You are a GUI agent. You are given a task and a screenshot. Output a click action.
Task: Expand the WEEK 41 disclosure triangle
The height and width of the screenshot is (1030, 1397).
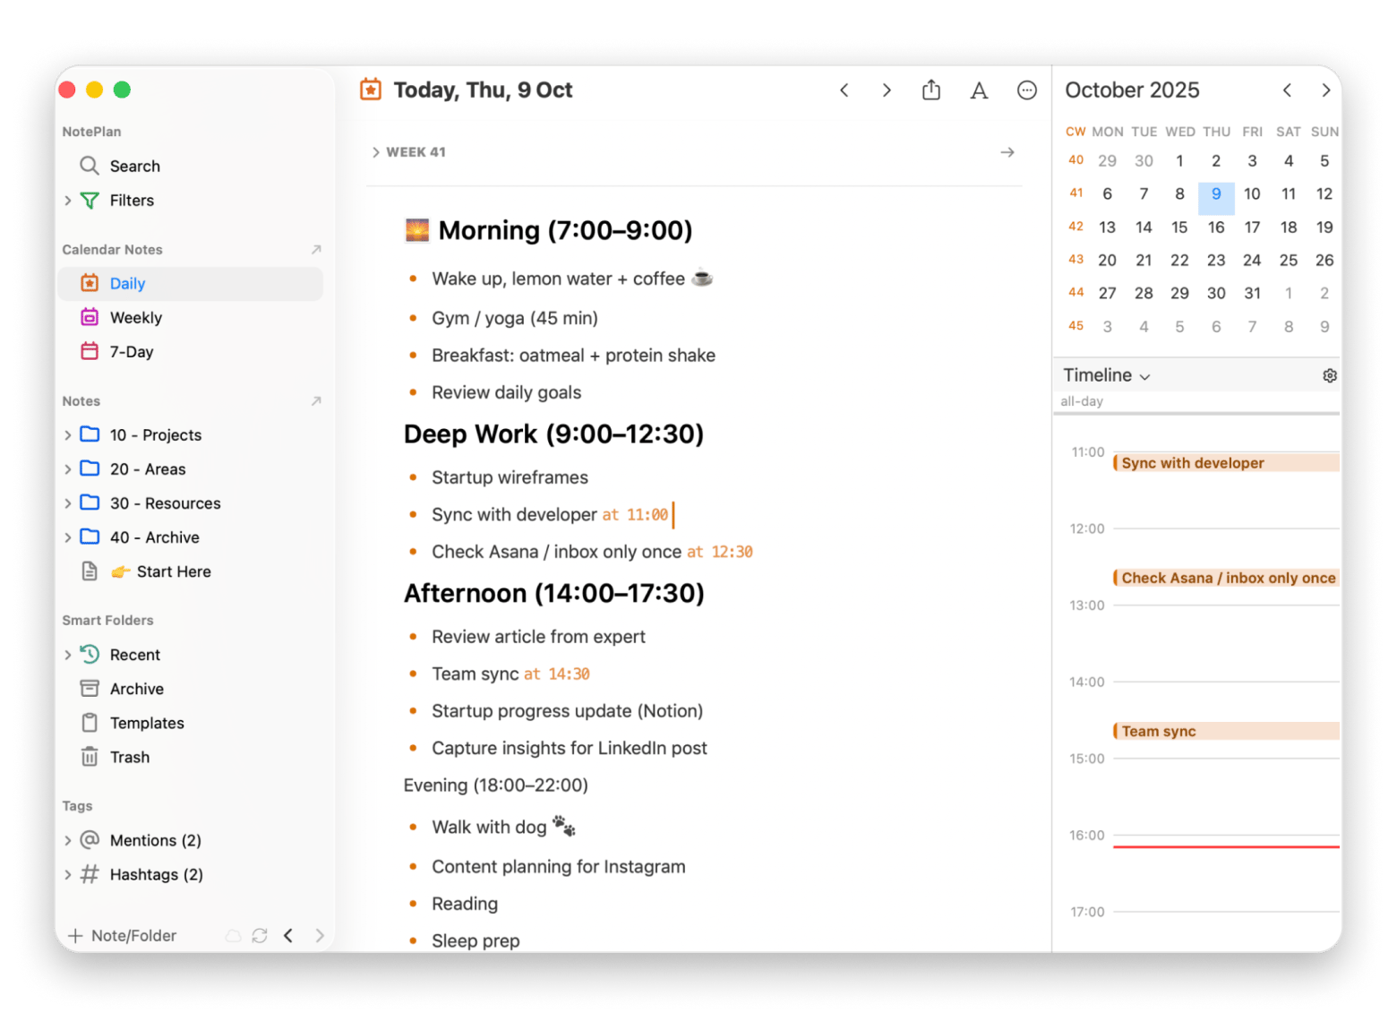coord(375,152)
